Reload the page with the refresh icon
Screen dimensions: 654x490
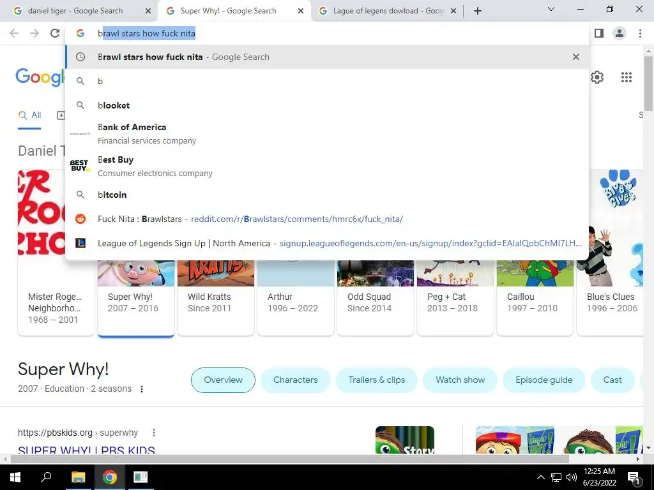(55, 33)
